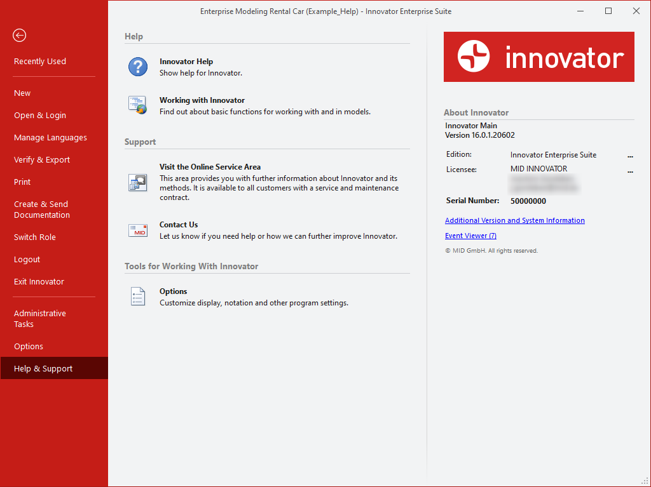
Task: Open the Event Viewer (7) link
Action: click(x=471, y=236)
